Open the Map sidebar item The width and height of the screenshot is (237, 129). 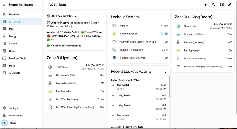(21, 29)
